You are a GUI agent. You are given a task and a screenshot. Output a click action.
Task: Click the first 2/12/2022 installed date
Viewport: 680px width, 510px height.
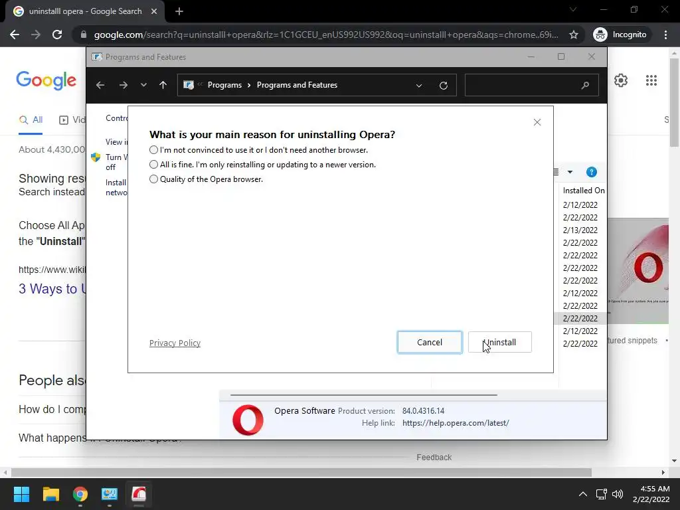[x=580, y=205]
